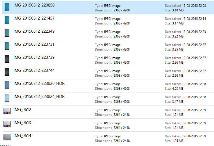
Task: Click thumbnail of IMG_20150812_223824_HDR
Action: point(7,98)
